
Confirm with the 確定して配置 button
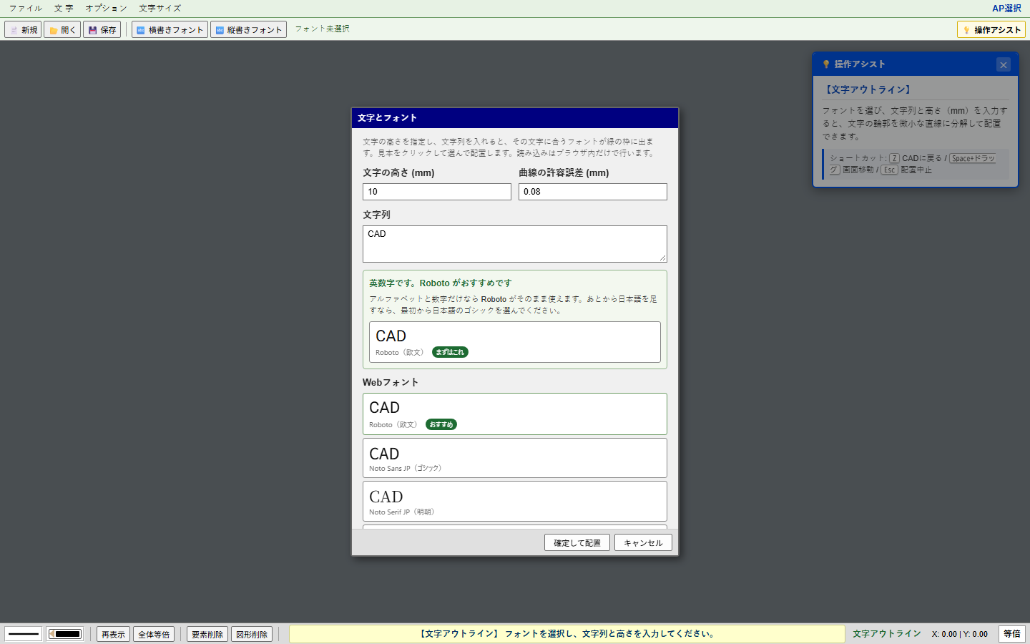coord(577,542)
